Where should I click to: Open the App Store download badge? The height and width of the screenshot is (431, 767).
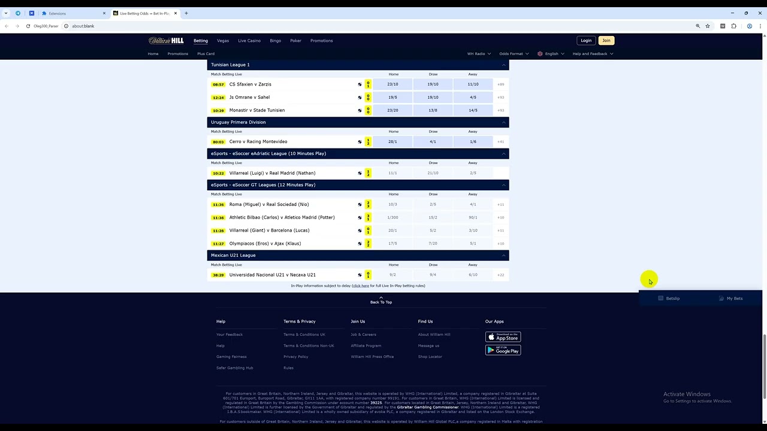coord(503,337)
